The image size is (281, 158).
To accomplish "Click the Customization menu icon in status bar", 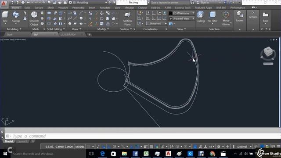I will tap(278, 147).
